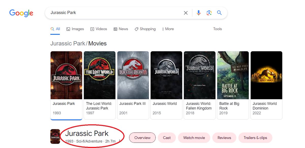Open the Jurassic World 2015 poster
This screenshot has height=148, width=305.
click(x=166, y=75)
